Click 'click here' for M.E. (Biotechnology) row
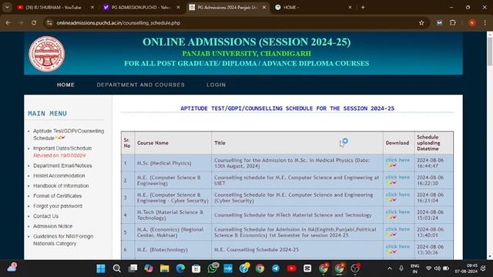The image size is (493, 277). [397, 246]
